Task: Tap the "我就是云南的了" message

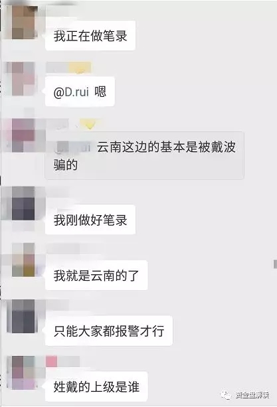Action: tap(96, 276)
